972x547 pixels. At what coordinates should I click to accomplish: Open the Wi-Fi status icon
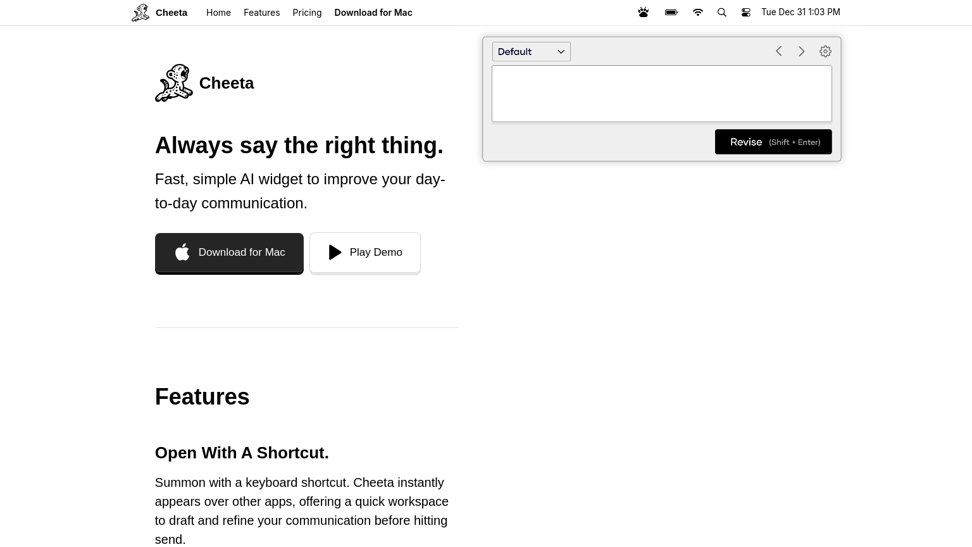point(698,12)
